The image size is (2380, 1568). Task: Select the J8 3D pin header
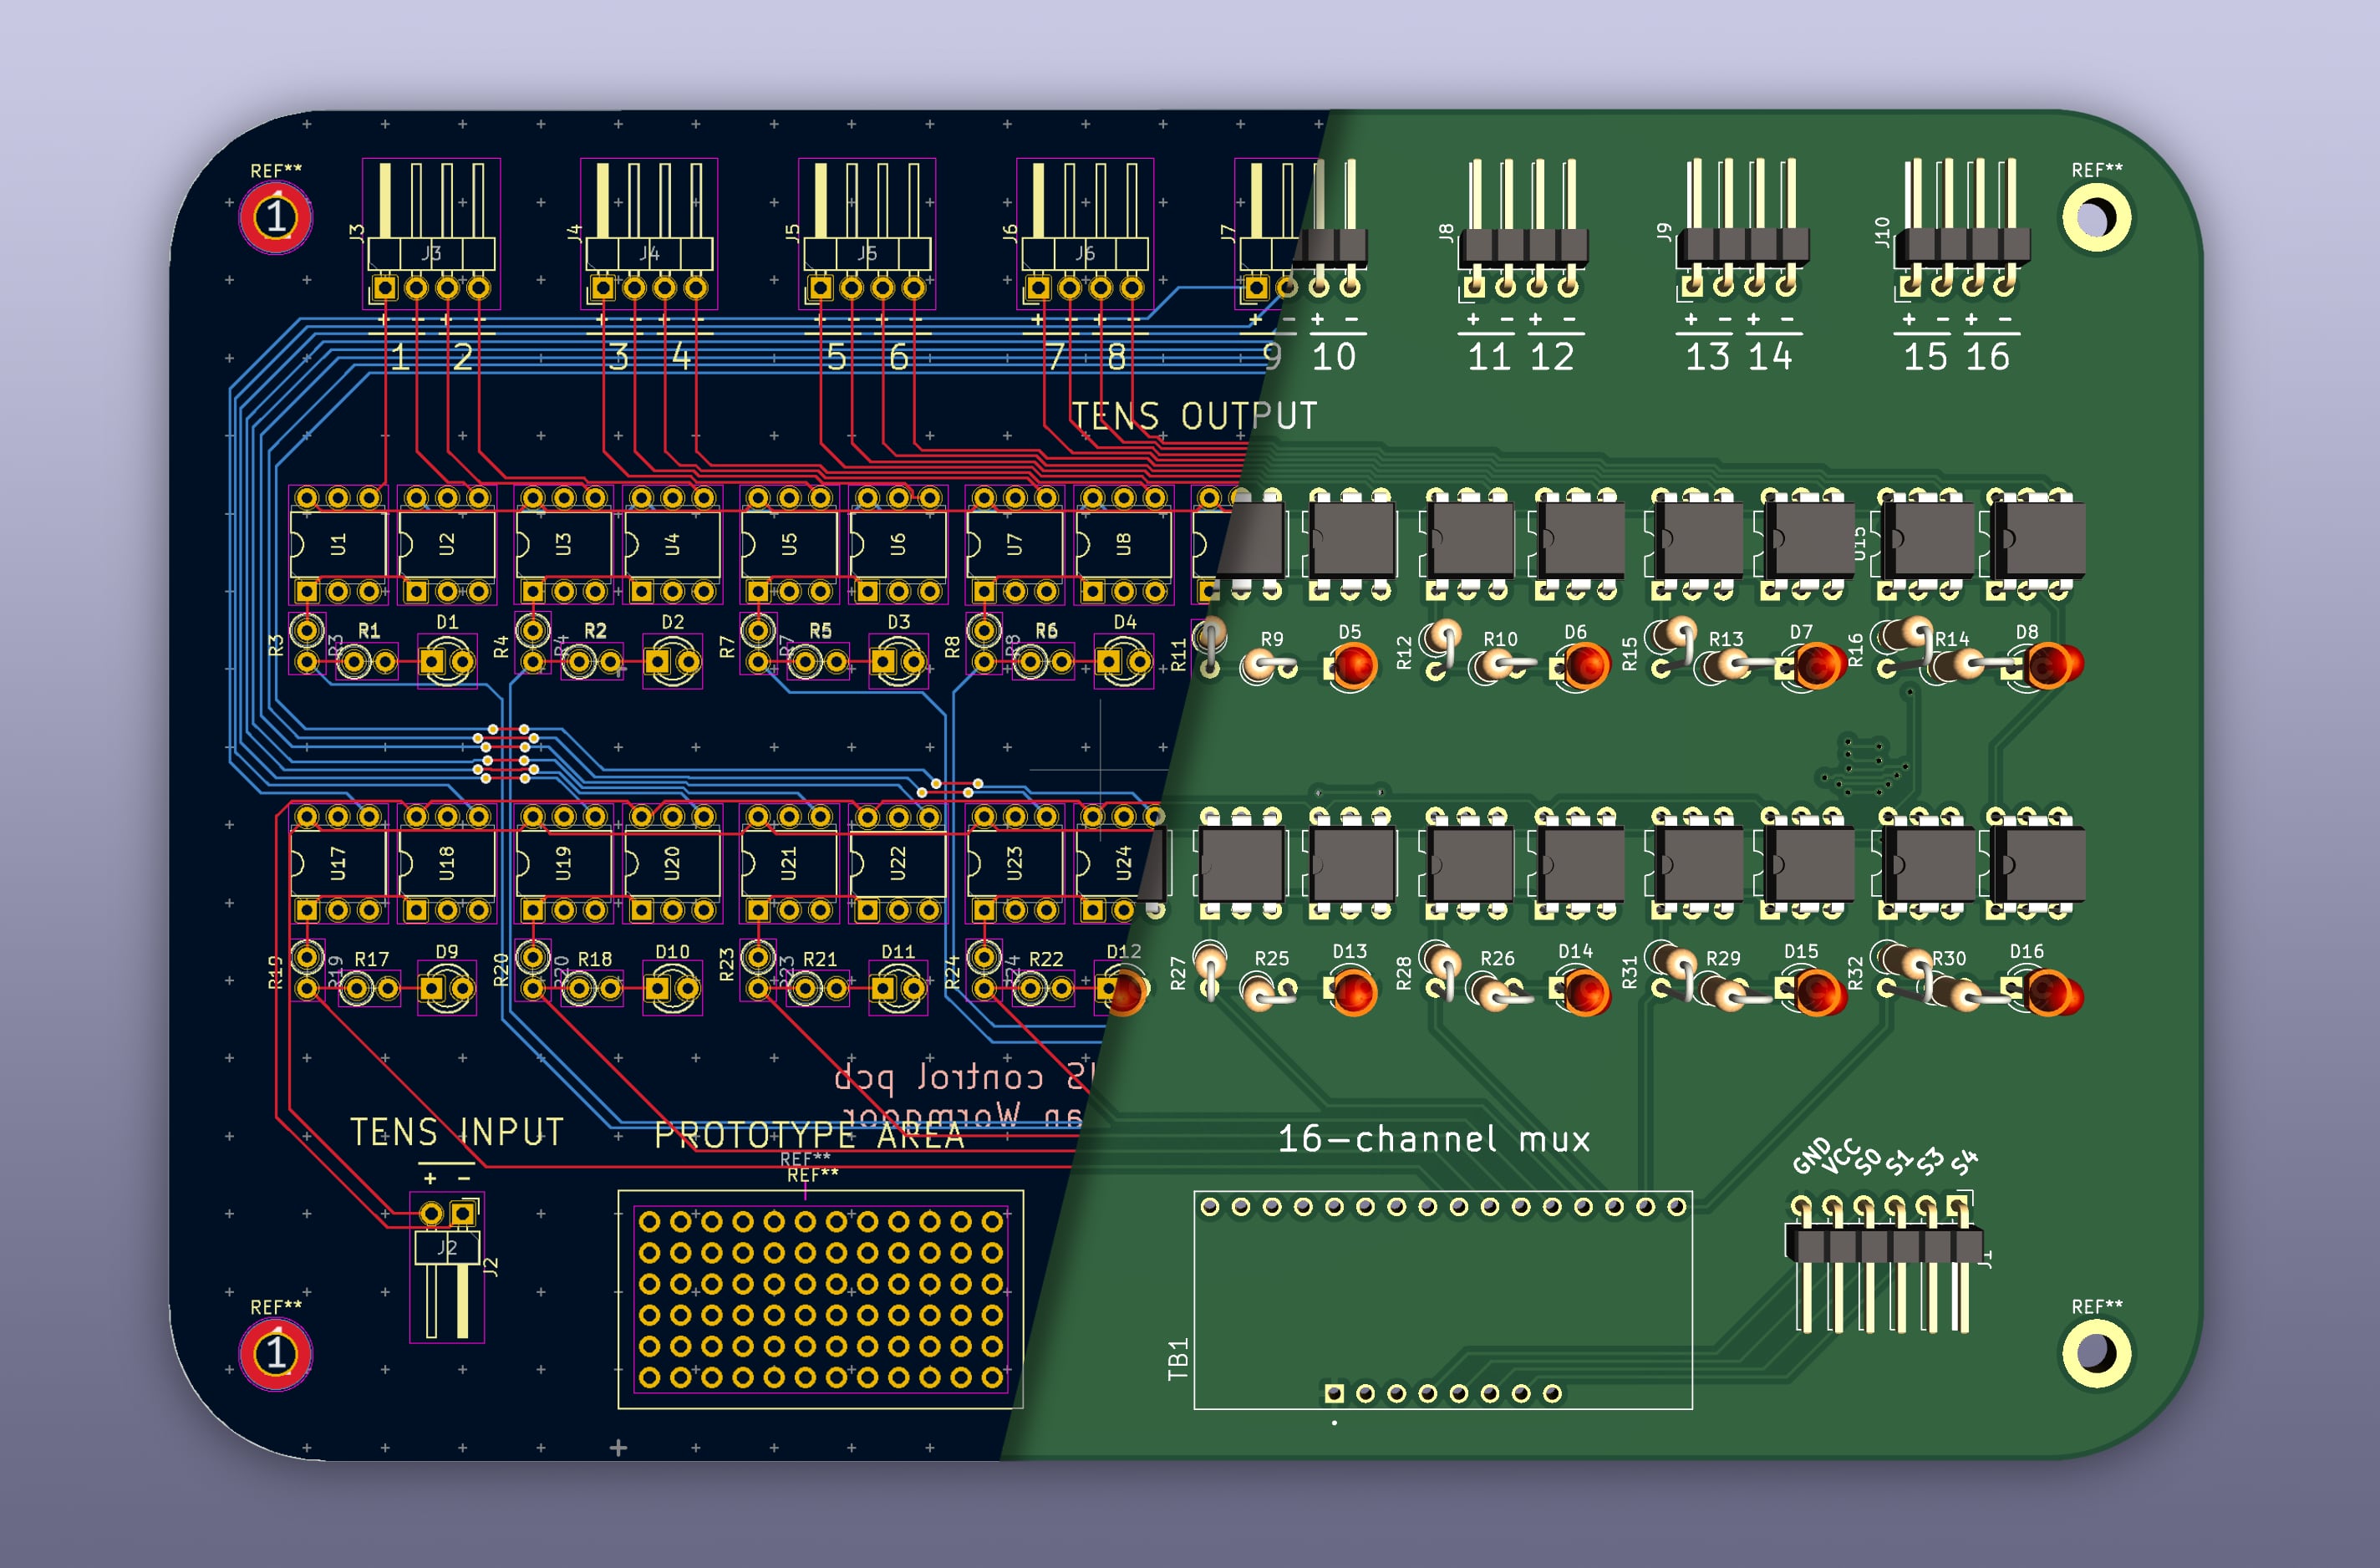[1522, 230]
